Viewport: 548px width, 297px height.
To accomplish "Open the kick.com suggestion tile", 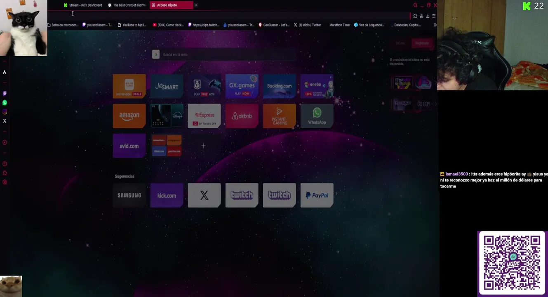I will pyautogui.click(x=167, y=196).
